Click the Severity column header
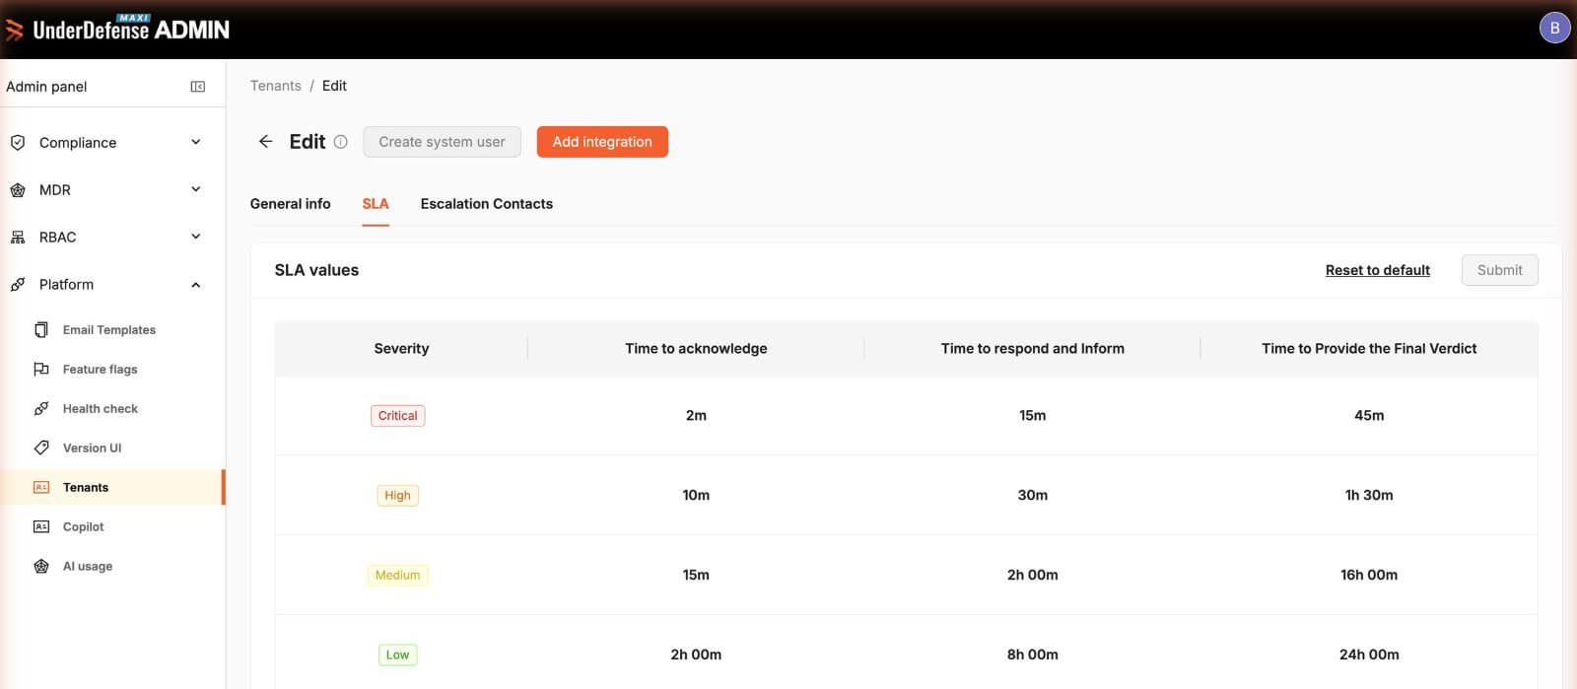 [401, 349]
